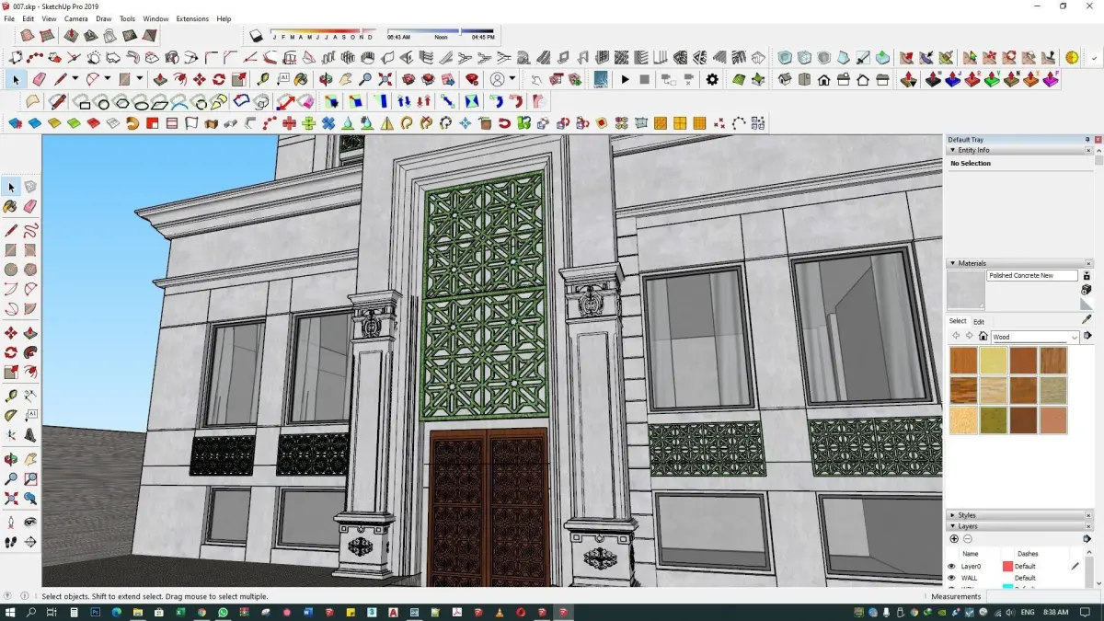Viewport: 1104px width, 621px height.
Task: Open the Camera menu
Action: tap(75, 18)
